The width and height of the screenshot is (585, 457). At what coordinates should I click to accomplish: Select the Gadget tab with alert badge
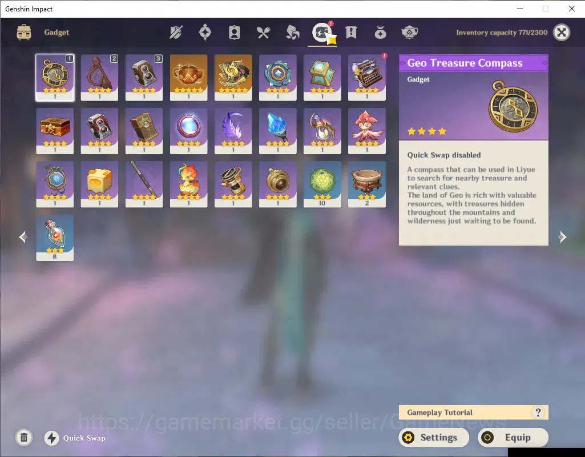(x=322, y=33)
